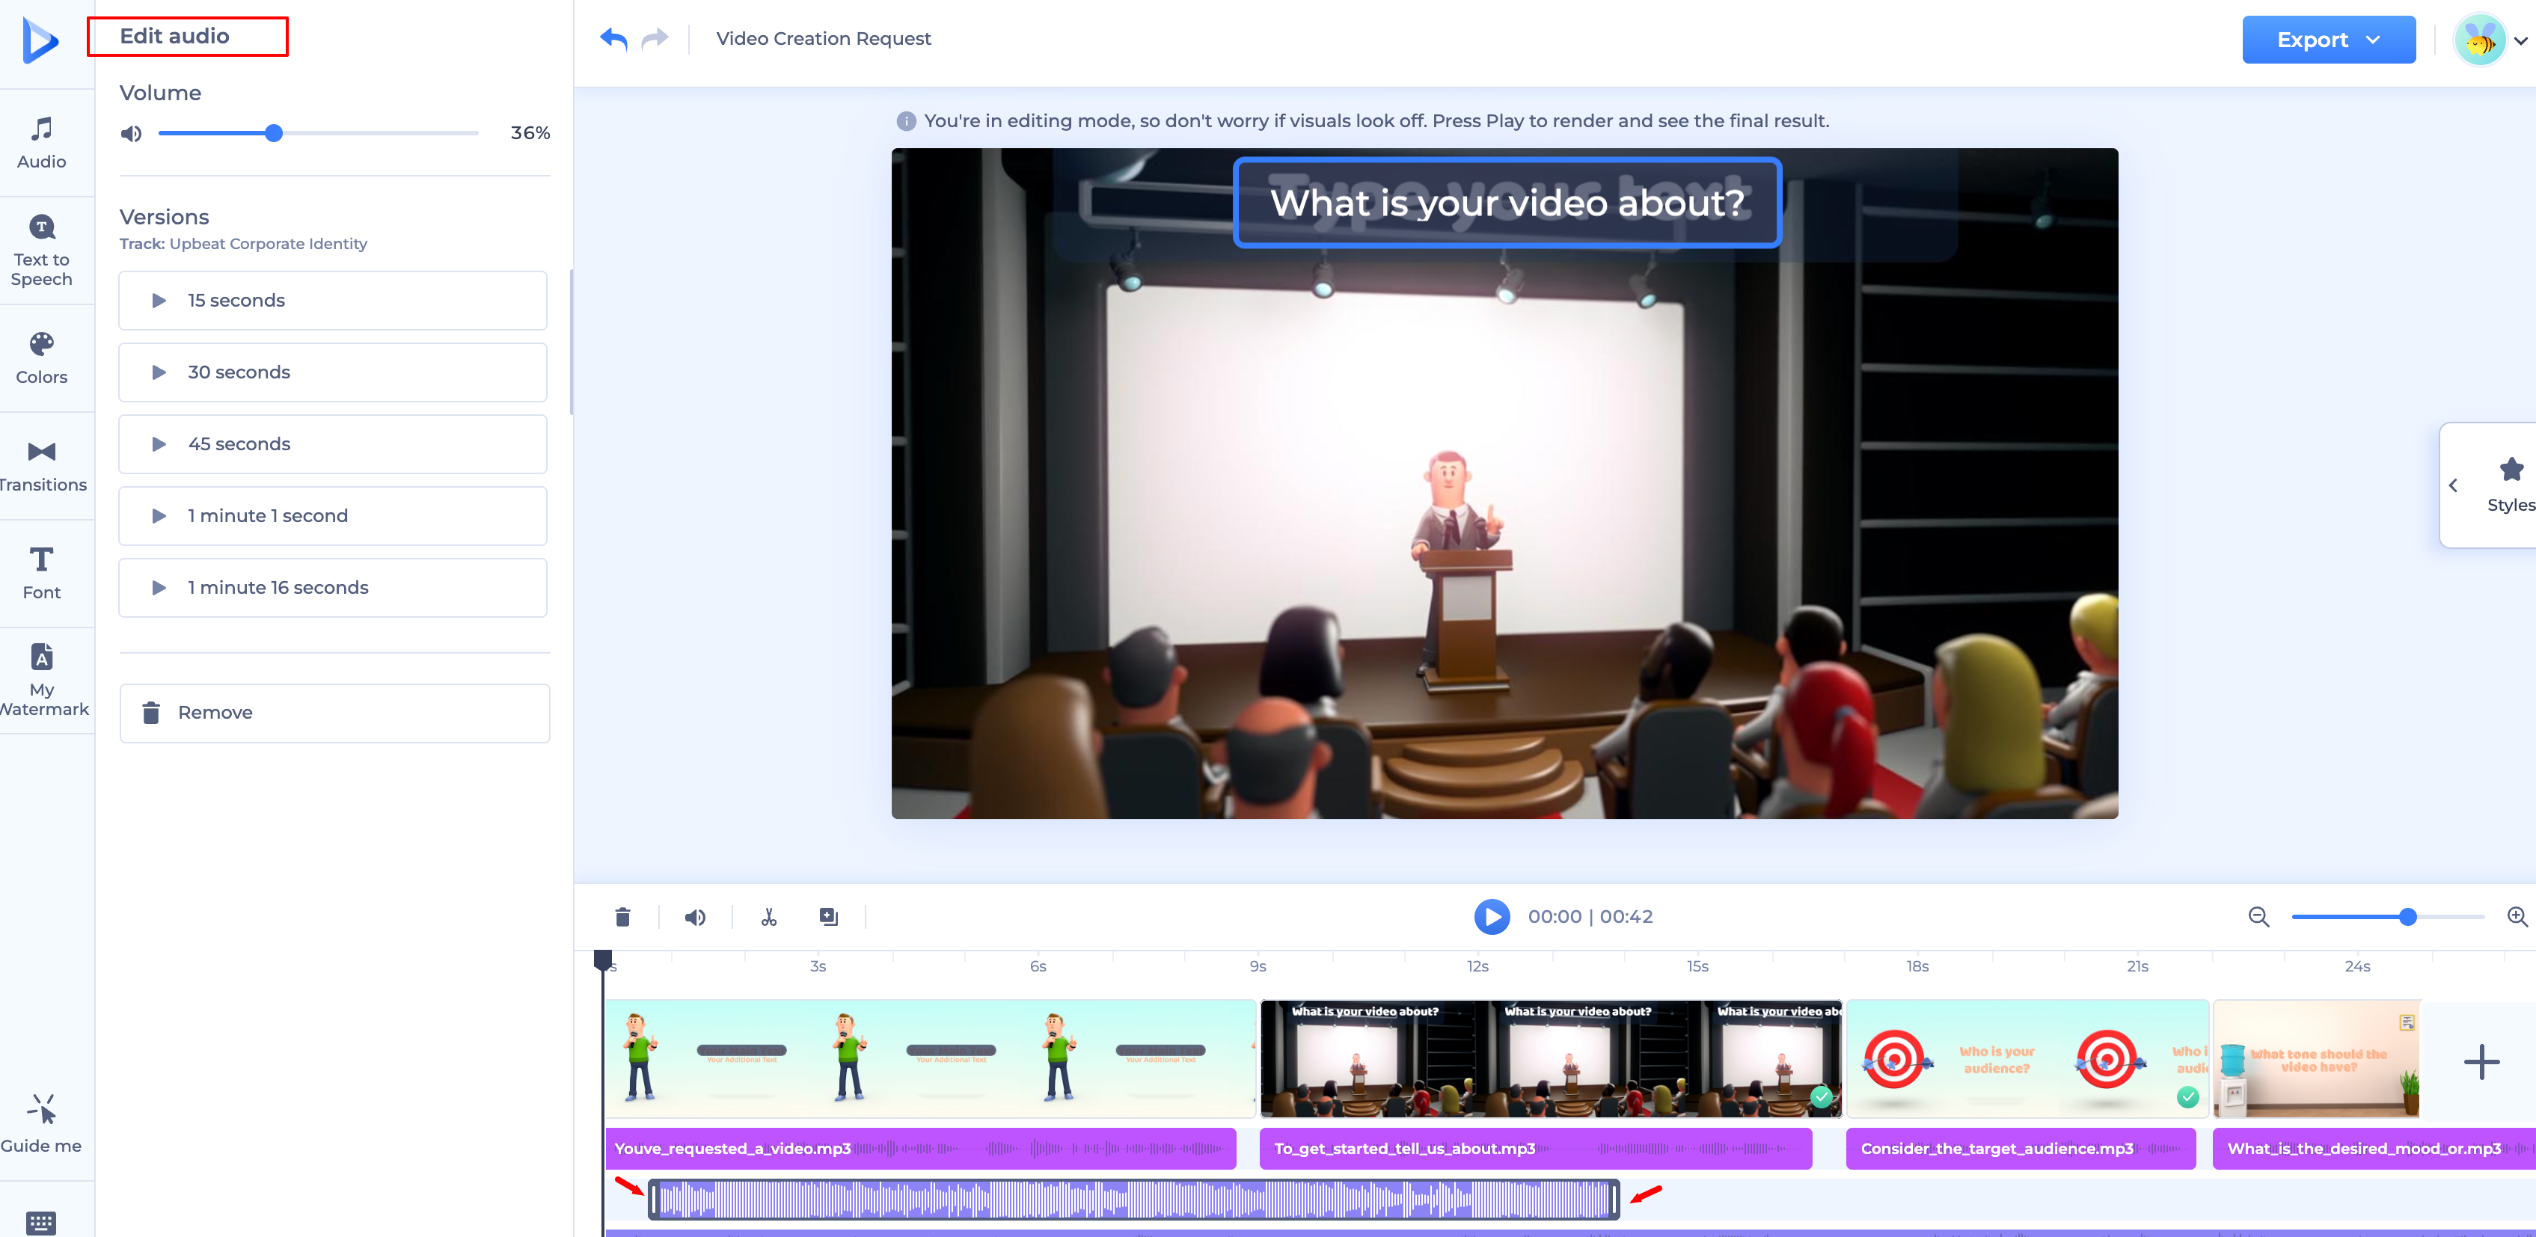Open the Colors palette panel

(41, 358)
